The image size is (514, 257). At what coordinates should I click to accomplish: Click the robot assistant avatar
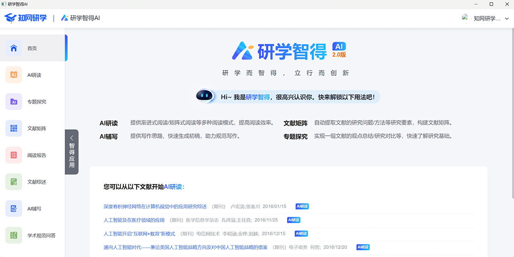click(x=205, y=96)
